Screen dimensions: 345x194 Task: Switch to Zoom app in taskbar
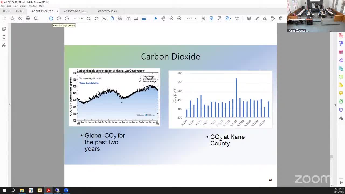coord(66,190)
